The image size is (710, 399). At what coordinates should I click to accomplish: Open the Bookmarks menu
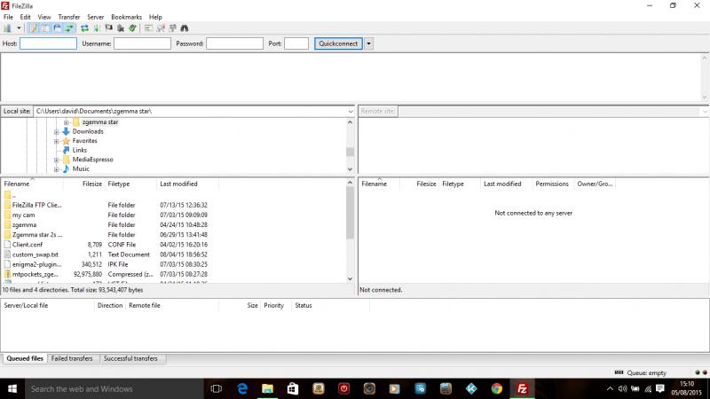coord(126,17)
